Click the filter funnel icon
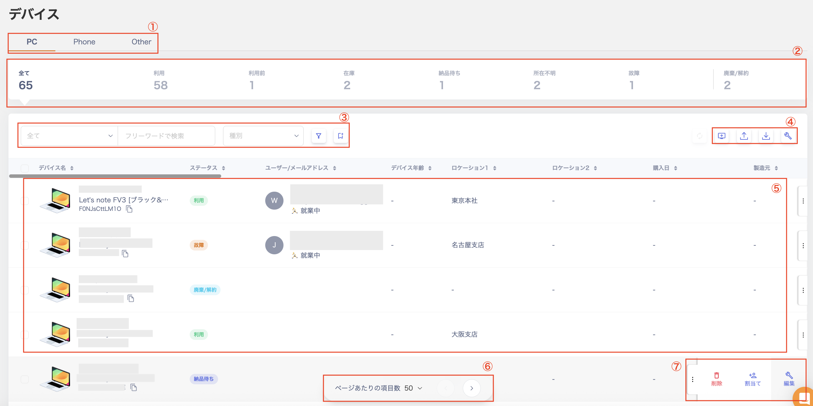 [x=318, y=136]
